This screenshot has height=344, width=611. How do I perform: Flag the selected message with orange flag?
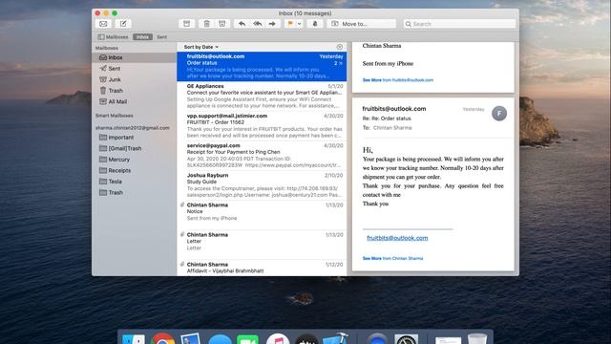tap(290, 24)
